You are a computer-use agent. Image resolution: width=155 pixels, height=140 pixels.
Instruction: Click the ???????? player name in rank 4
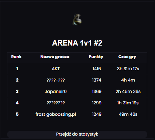pyautogui.click(x=56, y=103)
